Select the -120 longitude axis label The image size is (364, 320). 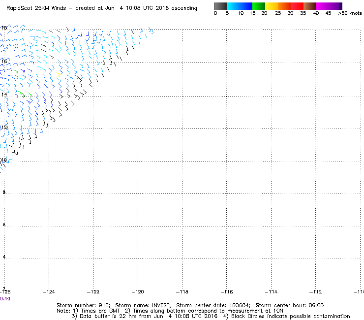click(x=138, y=292)
